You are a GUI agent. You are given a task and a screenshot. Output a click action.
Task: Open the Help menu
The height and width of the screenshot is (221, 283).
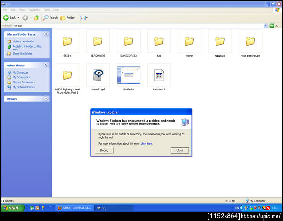coord(56,10)
